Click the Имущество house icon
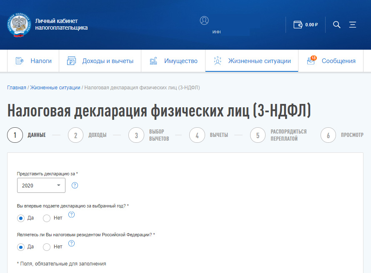This screenshot has width=371, height=273. (x=153, y=61)
